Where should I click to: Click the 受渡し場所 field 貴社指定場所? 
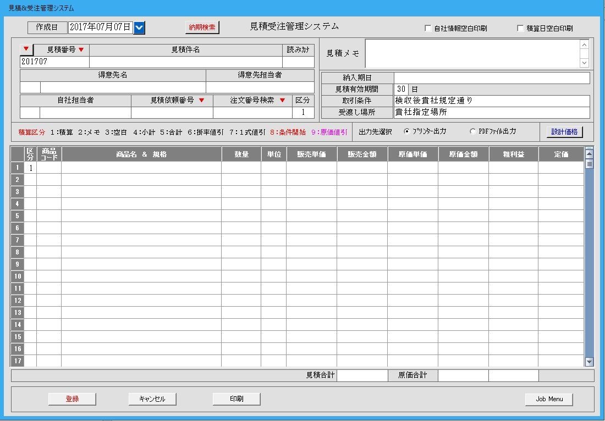492,113
